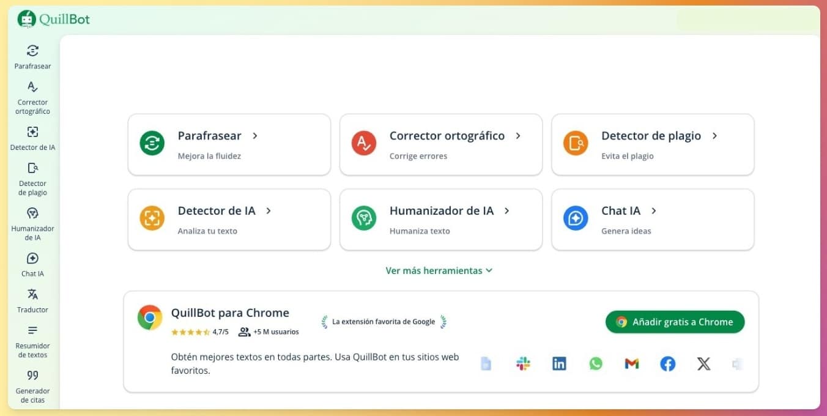827x416 pixels.
Task: Launch Chat IA from sidebar icon
Action: [x=33, y=259]
